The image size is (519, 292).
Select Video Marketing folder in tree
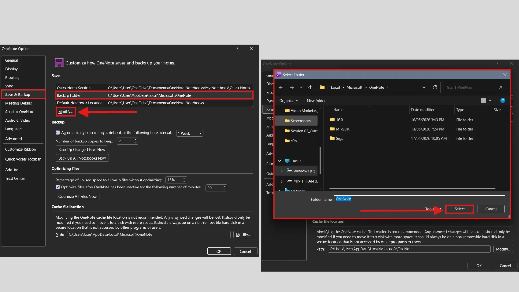(x=301, y=111)
